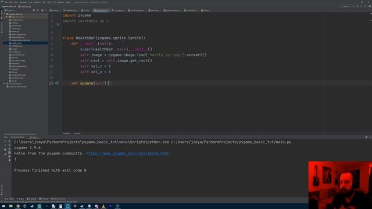
Task: Open the Python Console tool window tab
Action: click(x=58, y=199)
